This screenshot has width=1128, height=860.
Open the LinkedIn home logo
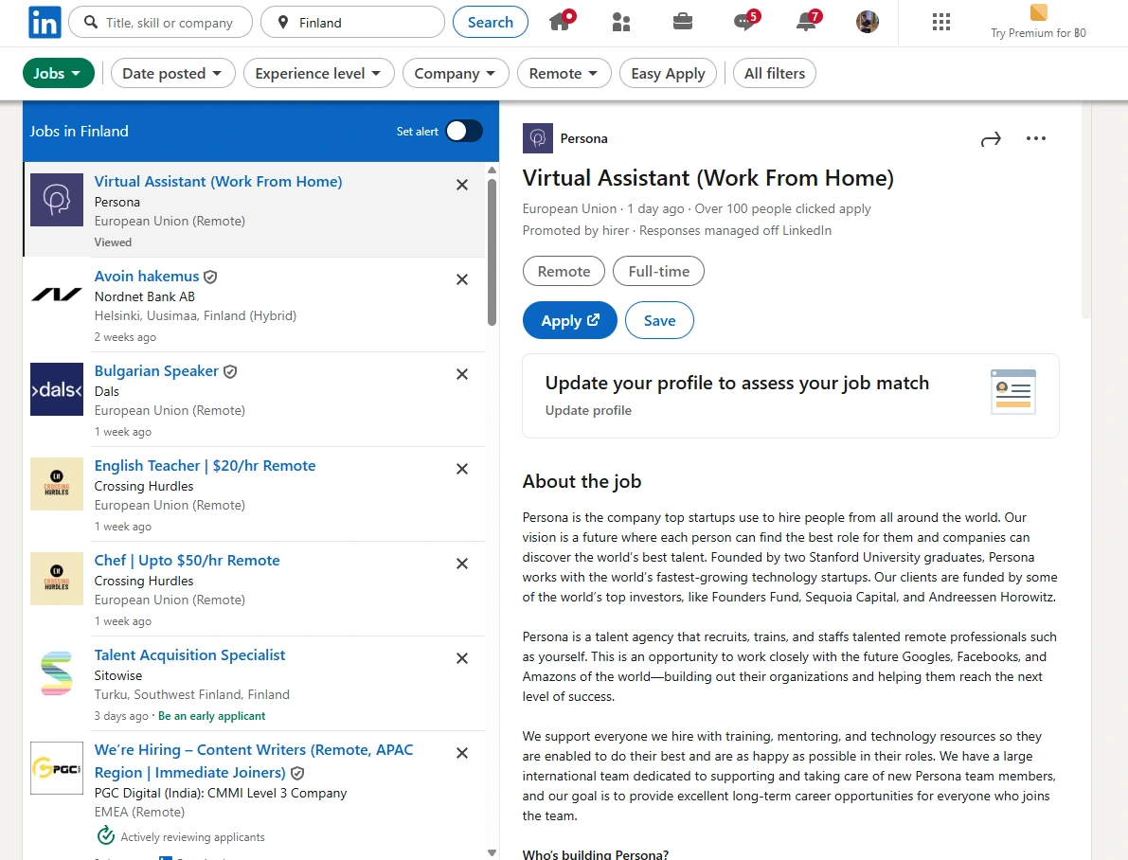tap(45, 23)
